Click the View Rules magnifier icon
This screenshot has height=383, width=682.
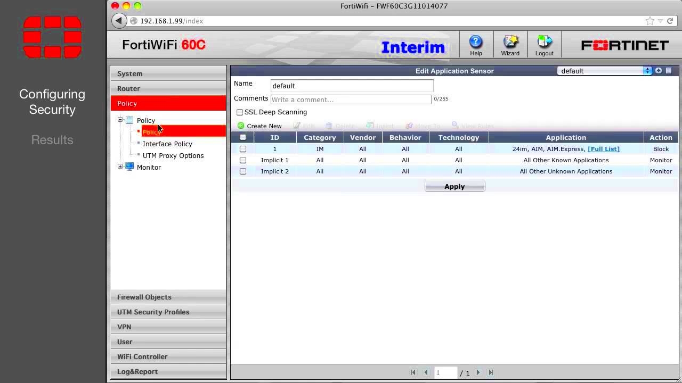click(454, 126)
